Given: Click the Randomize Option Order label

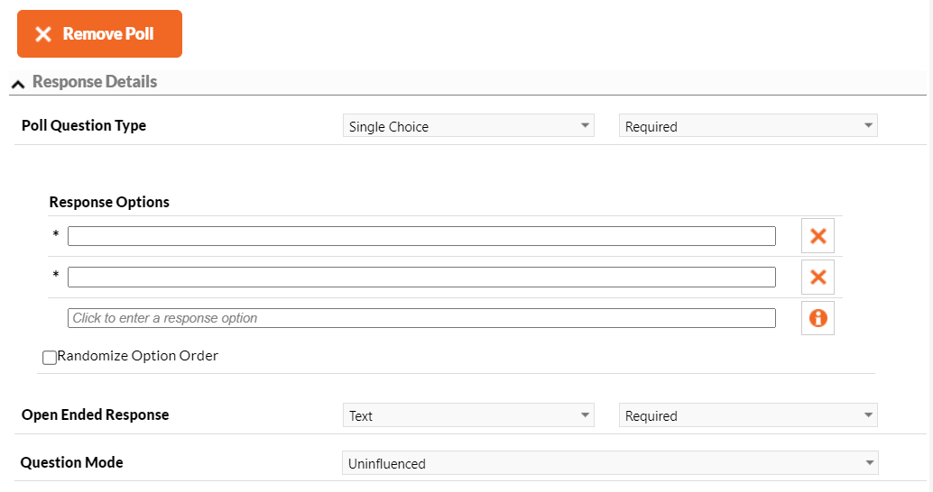Looking at the screenshot, I should coord(137,356).
